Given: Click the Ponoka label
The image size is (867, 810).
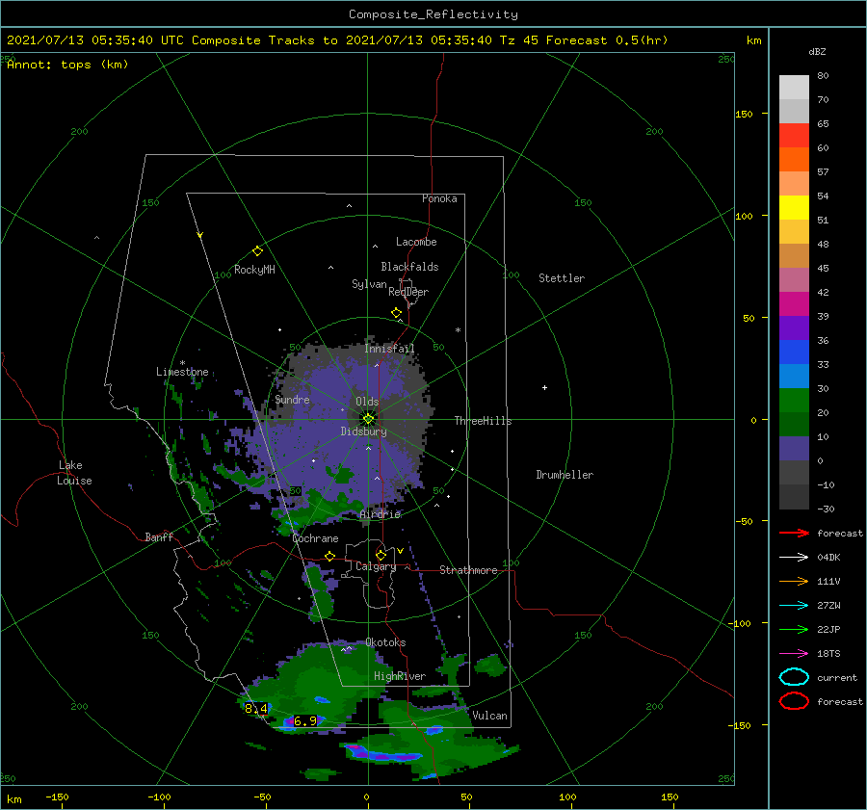Looking at the screenshot, I should [439, 198].
